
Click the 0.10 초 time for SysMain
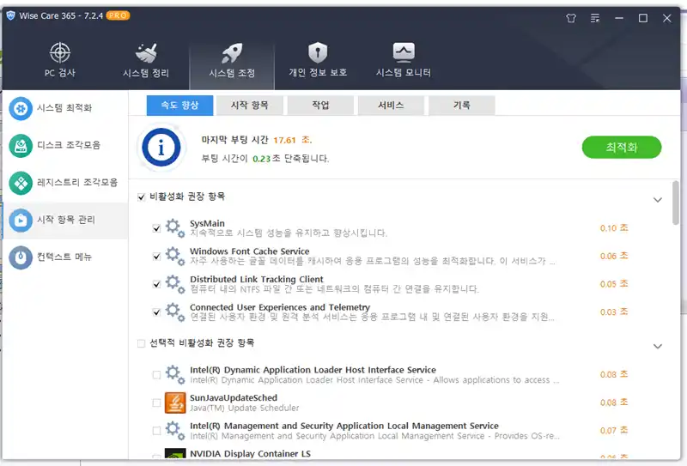[x=614, y=228]
